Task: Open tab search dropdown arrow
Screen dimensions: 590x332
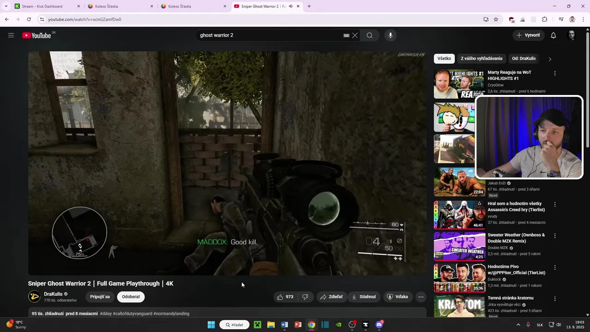Action: (x=6, y=6)
